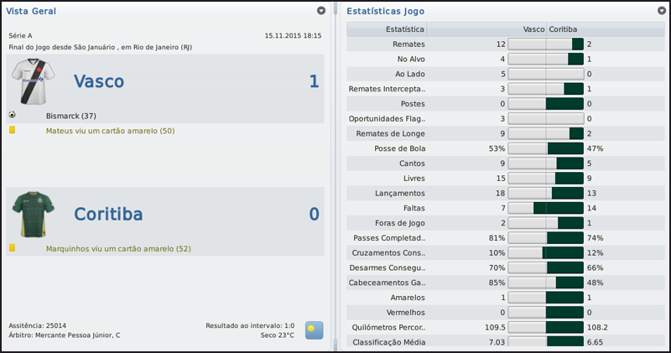
Task: Open the Estatísticas Jogo panel dropdown arrow
Action: coord(662,11)
